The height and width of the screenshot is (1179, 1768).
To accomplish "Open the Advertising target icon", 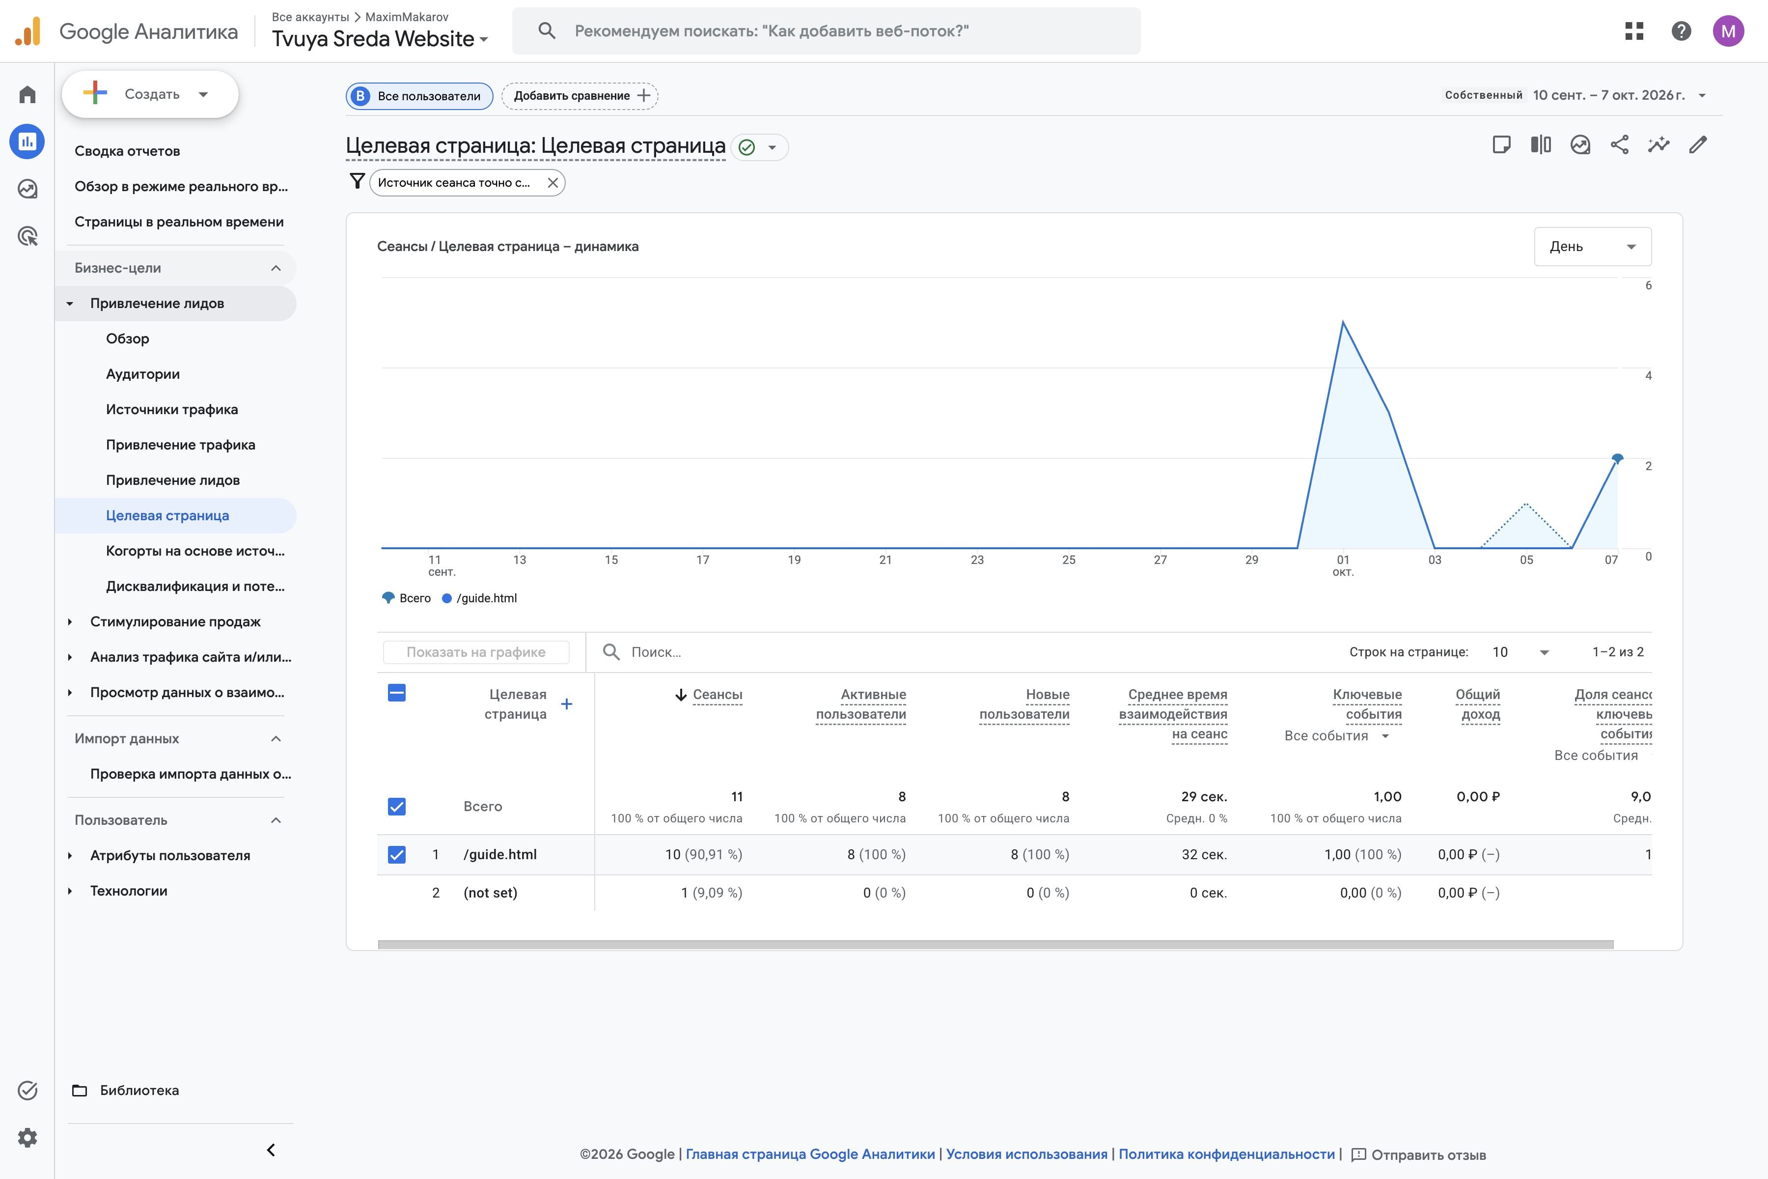I will click(x=28, y=236).
